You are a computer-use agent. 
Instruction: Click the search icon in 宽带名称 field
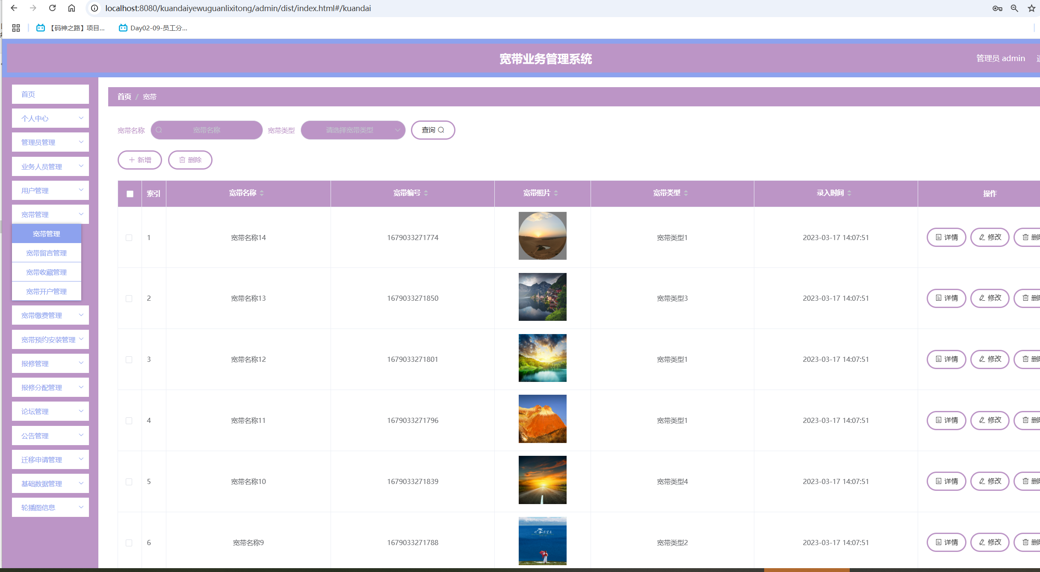pyautogui.click(x=159, y=130)
